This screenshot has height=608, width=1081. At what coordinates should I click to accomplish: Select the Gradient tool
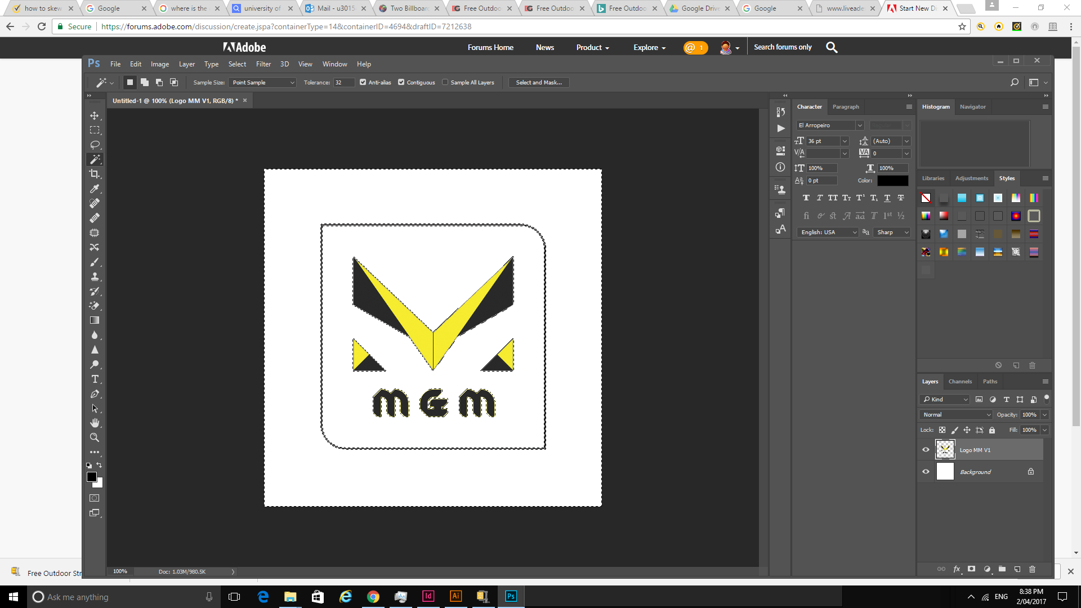95,320
